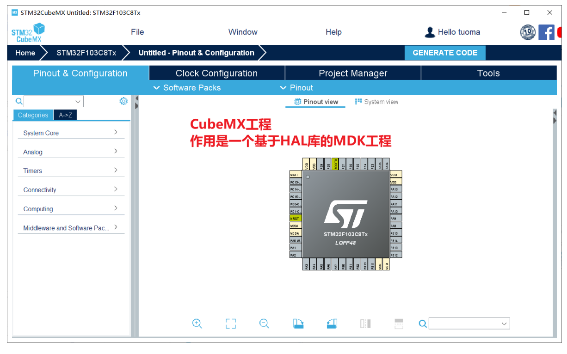Rotate the chip counterclockwise
The width and height of the screenshot is (567, 354).
(332, 323)
